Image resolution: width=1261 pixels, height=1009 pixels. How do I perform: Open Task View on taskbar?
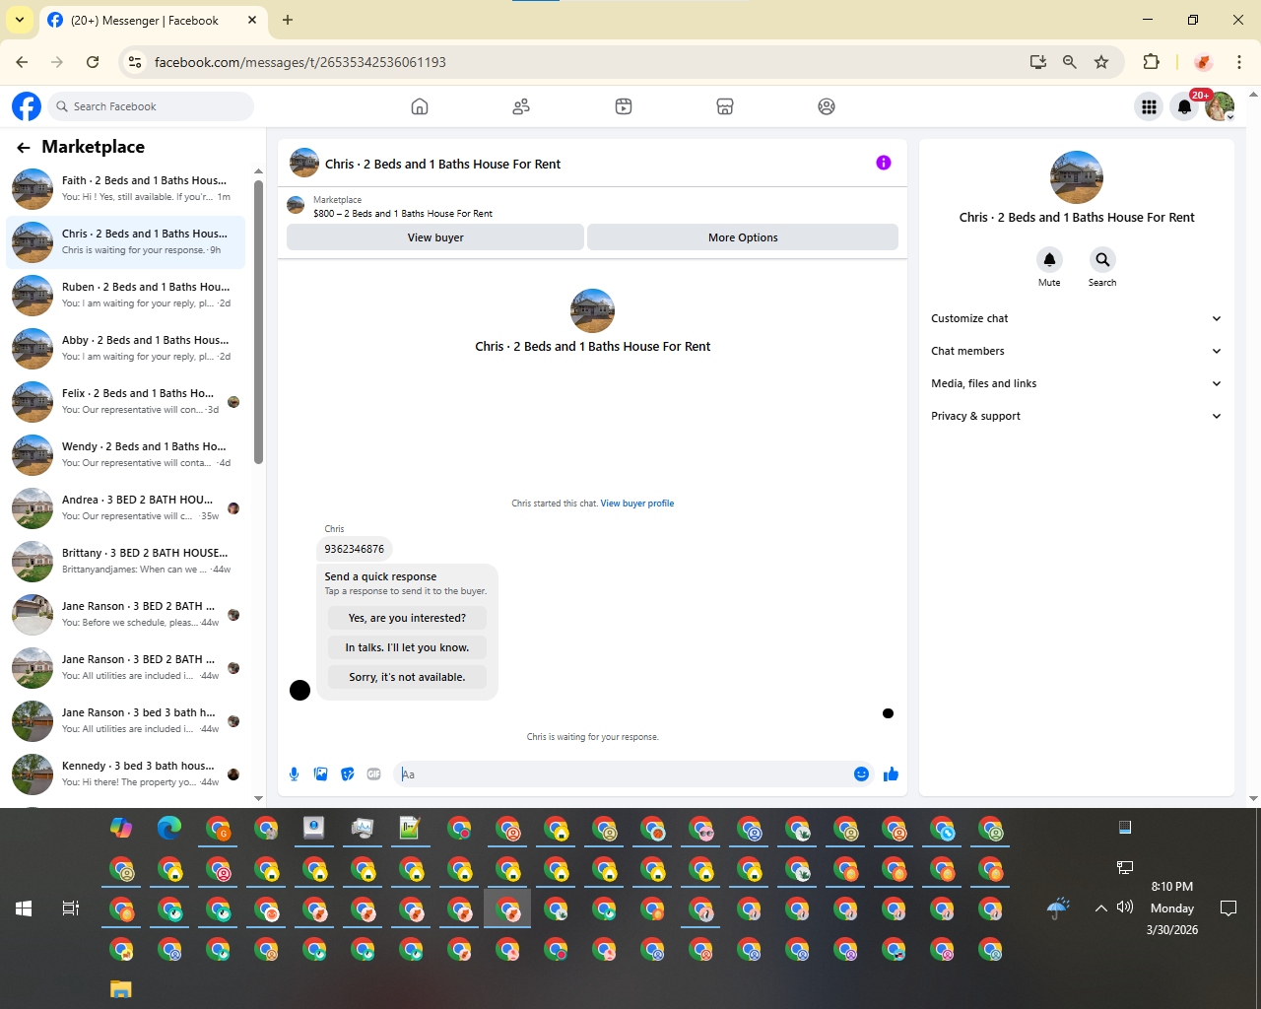tap(71, 908)
